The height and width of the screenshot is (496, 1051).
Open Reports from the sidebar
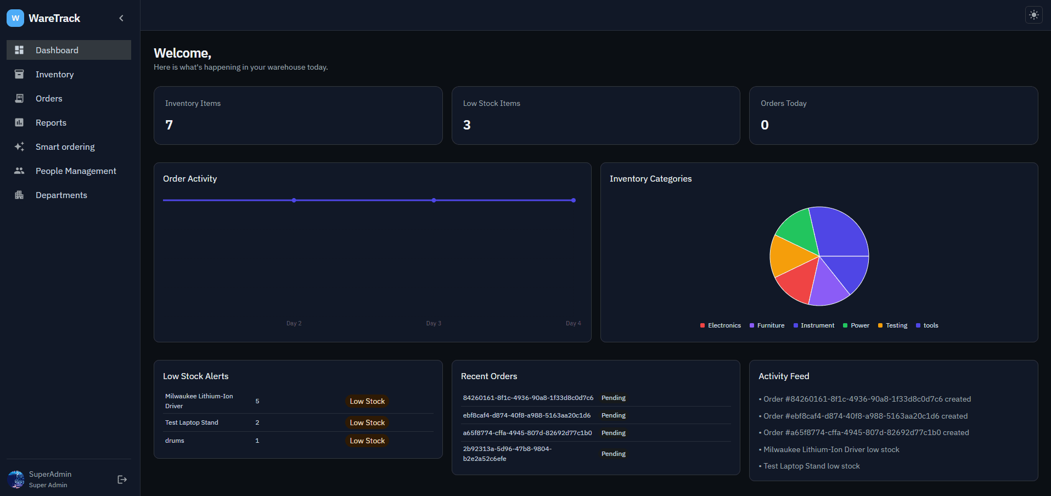(x=51, y=122)
